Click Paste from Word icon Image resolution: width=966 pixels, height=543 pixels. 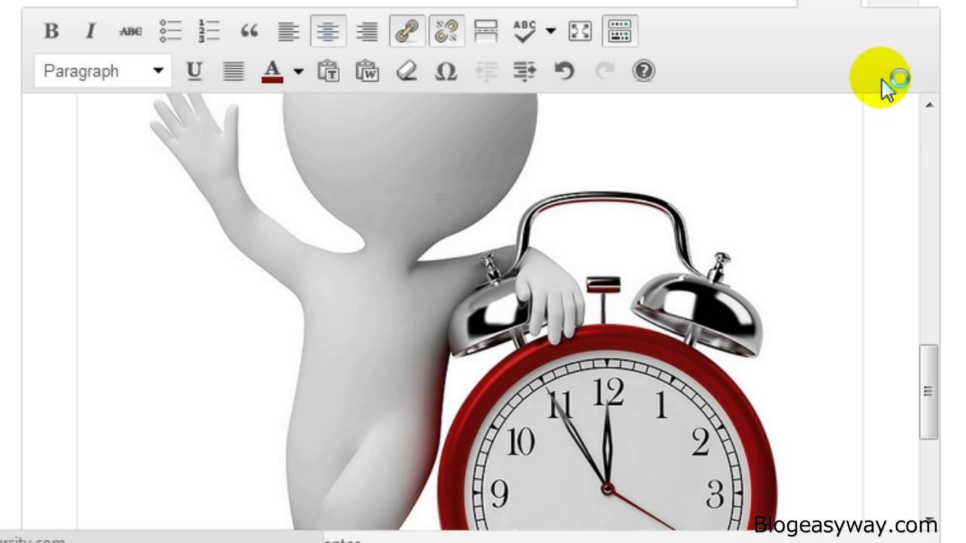tap(368, 71)
